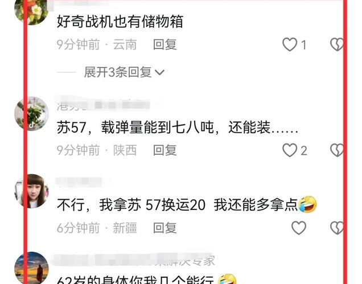Reply to the Xinjiang comment
362x284 pixels.
pyautogui.click(x=165, y=228)
